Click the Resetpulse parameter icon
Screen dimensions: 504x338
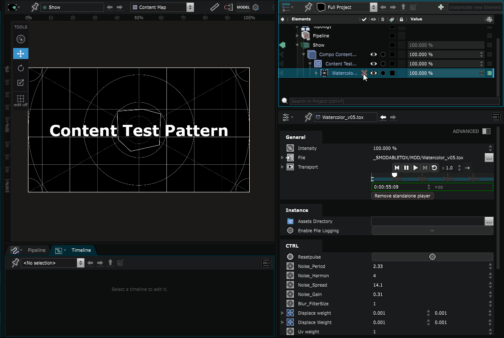pos(290,257)
